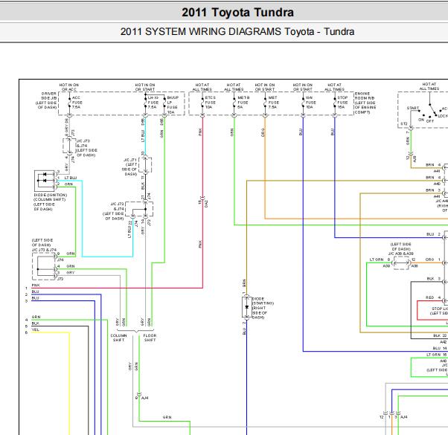Click the BLK label on wire row 5

(36, 323)
